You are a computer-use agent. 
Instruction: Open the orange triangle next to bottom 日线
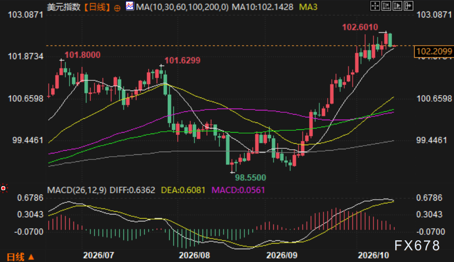point(31,257)
